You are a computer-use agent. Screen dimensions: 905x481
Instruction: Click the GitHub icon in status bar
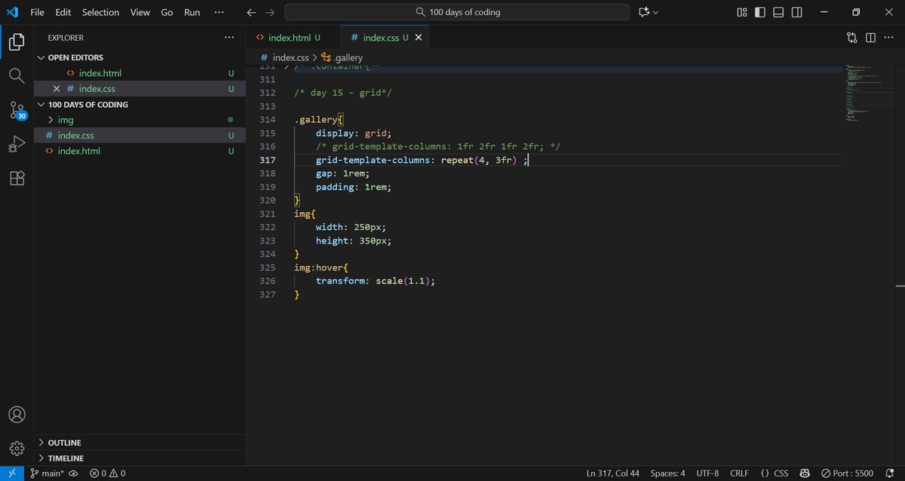coord(804,473)
